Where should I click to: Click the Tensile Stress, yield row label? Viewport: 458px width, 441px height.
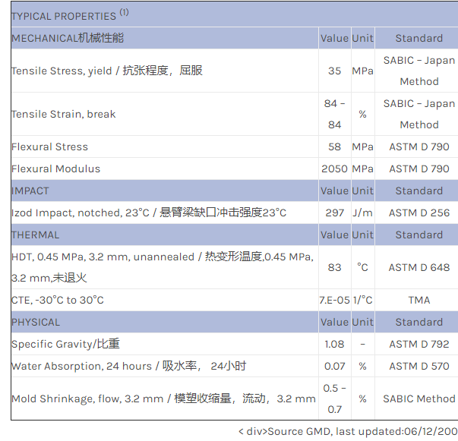tap(107, 71)
